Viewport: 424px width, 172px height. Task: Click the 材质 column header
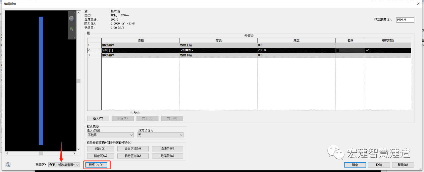pyautogui.click(x=218, y=40)
